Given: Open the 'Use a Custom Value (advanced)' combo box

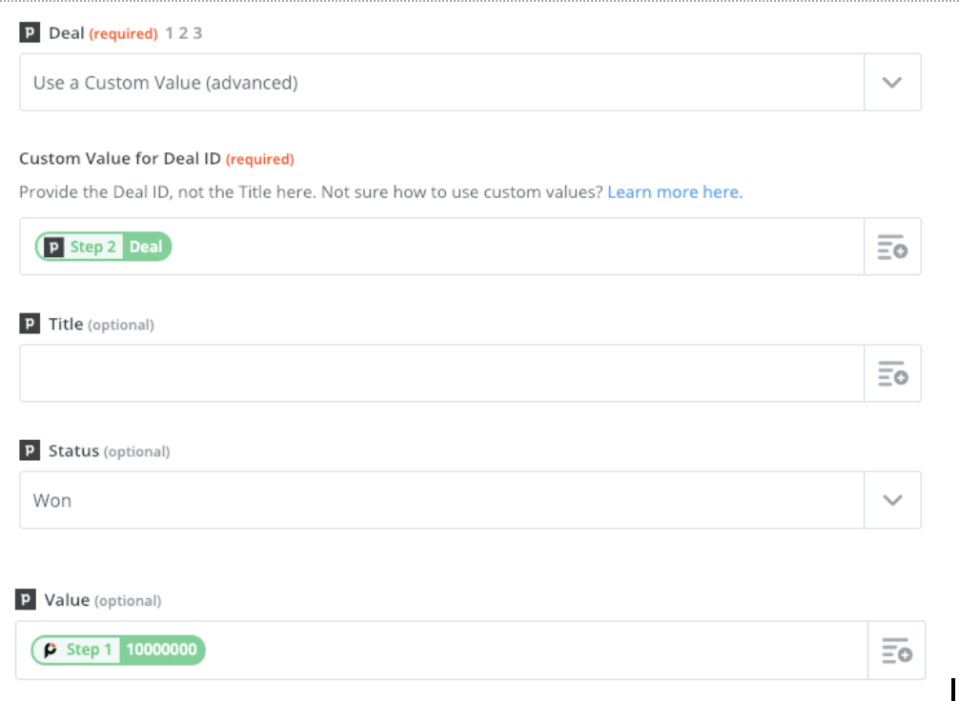Looking at the screenshot, I should [470, 83].
